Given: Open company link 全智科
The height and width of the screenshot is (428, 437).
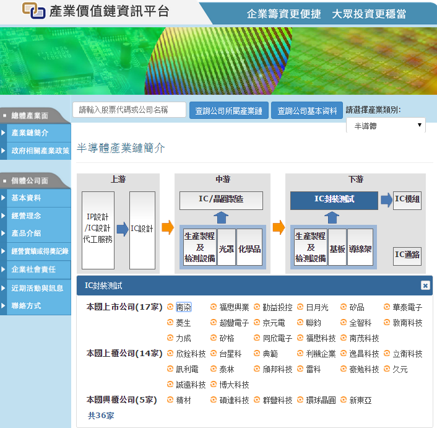Looking at the screenshot, I should pos(360,323).
